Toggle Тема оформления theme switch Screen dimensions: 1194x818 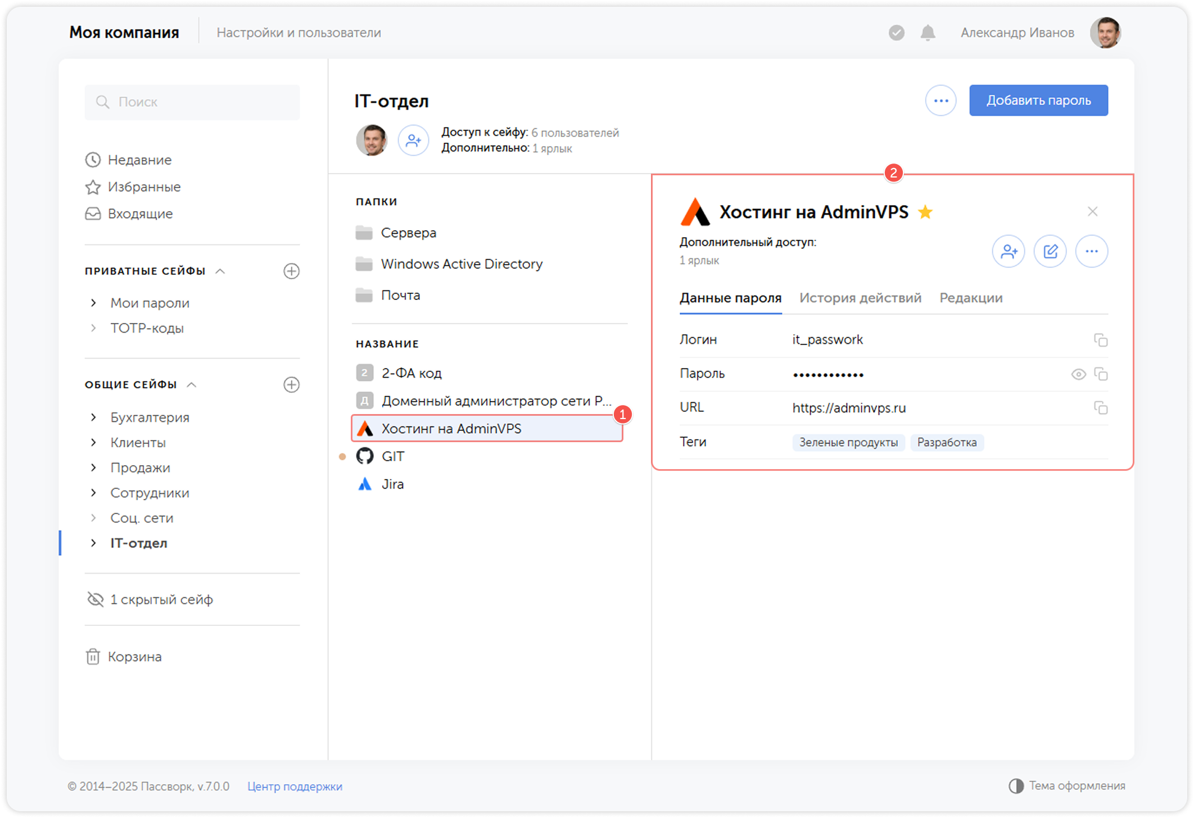pyautogui.click(x=1066, y=786)
